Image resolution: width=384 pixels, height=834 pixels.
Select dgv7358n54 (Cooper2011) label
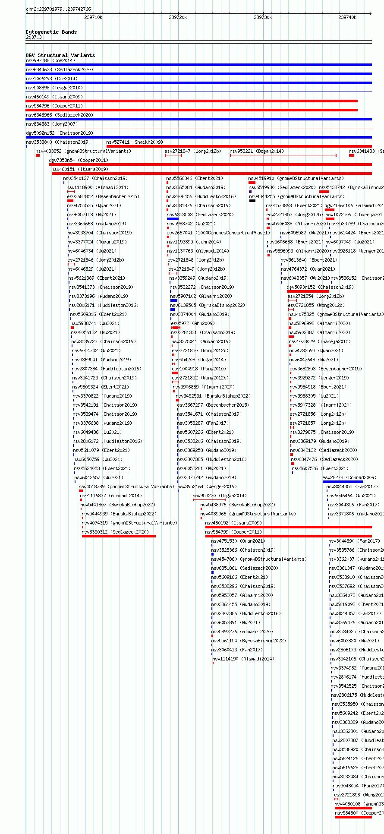[79, 160]
